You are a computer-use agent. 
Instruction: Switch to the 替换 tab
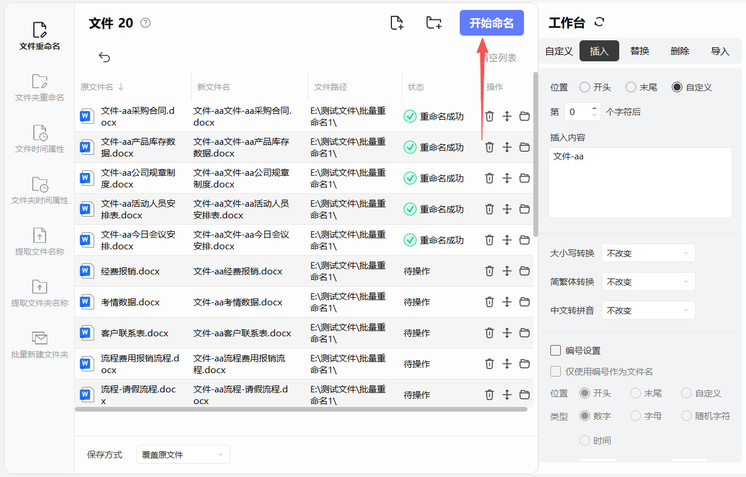tap(640, 51)
